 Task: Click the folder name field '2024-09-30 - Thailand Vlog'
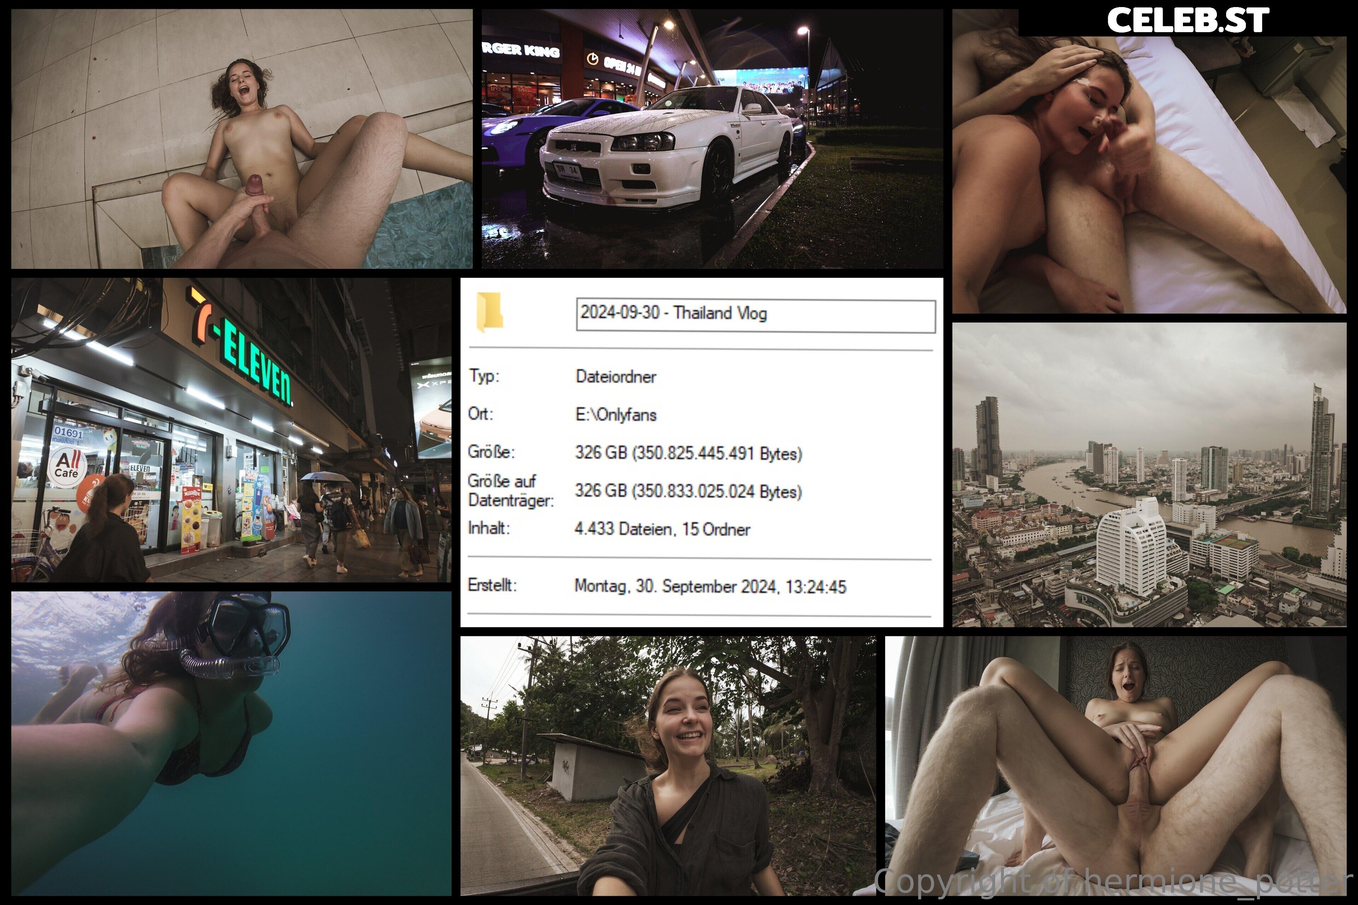click(756, 316)
